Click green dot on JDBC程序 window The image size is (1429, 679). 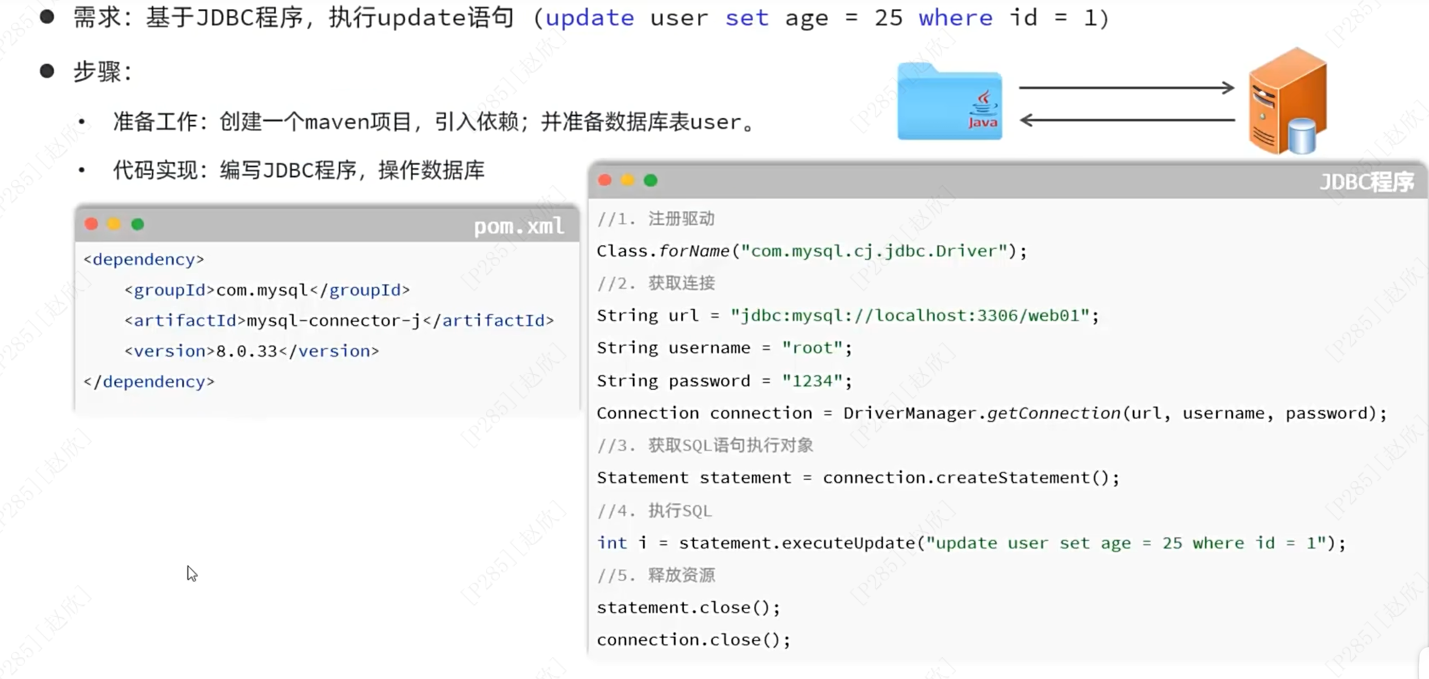point(651,180)
